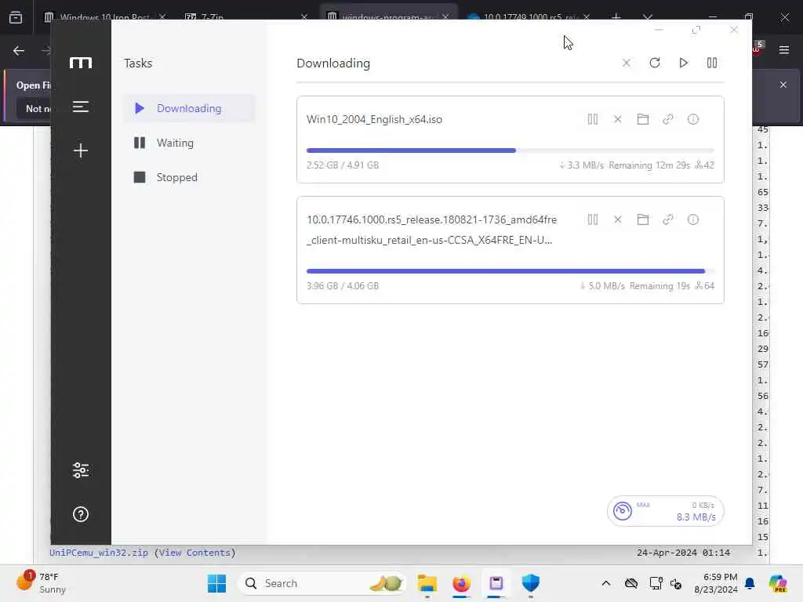Click the Motrix logo icon
Image resolution: width=803 pixels, height=602 pixels.
click(81, 63)
